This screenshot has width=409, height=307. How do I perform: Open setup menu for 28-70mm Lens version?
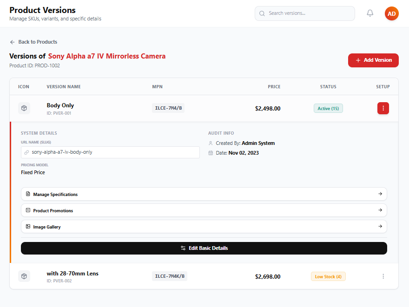[383, 276]
